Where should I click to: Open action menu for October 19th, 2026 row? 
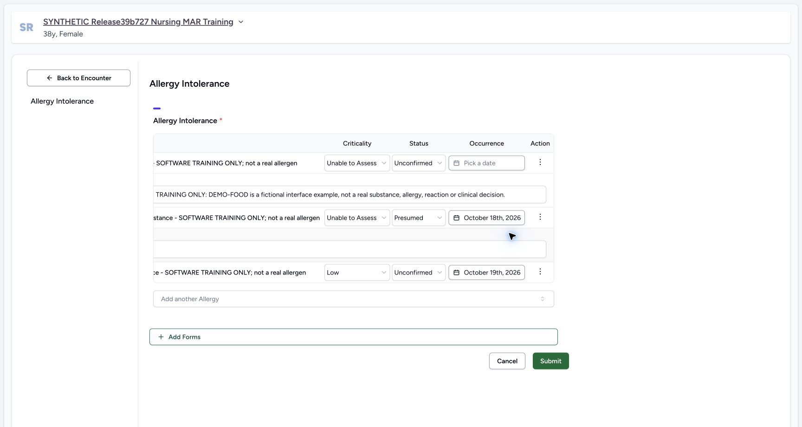coord(540,272)
